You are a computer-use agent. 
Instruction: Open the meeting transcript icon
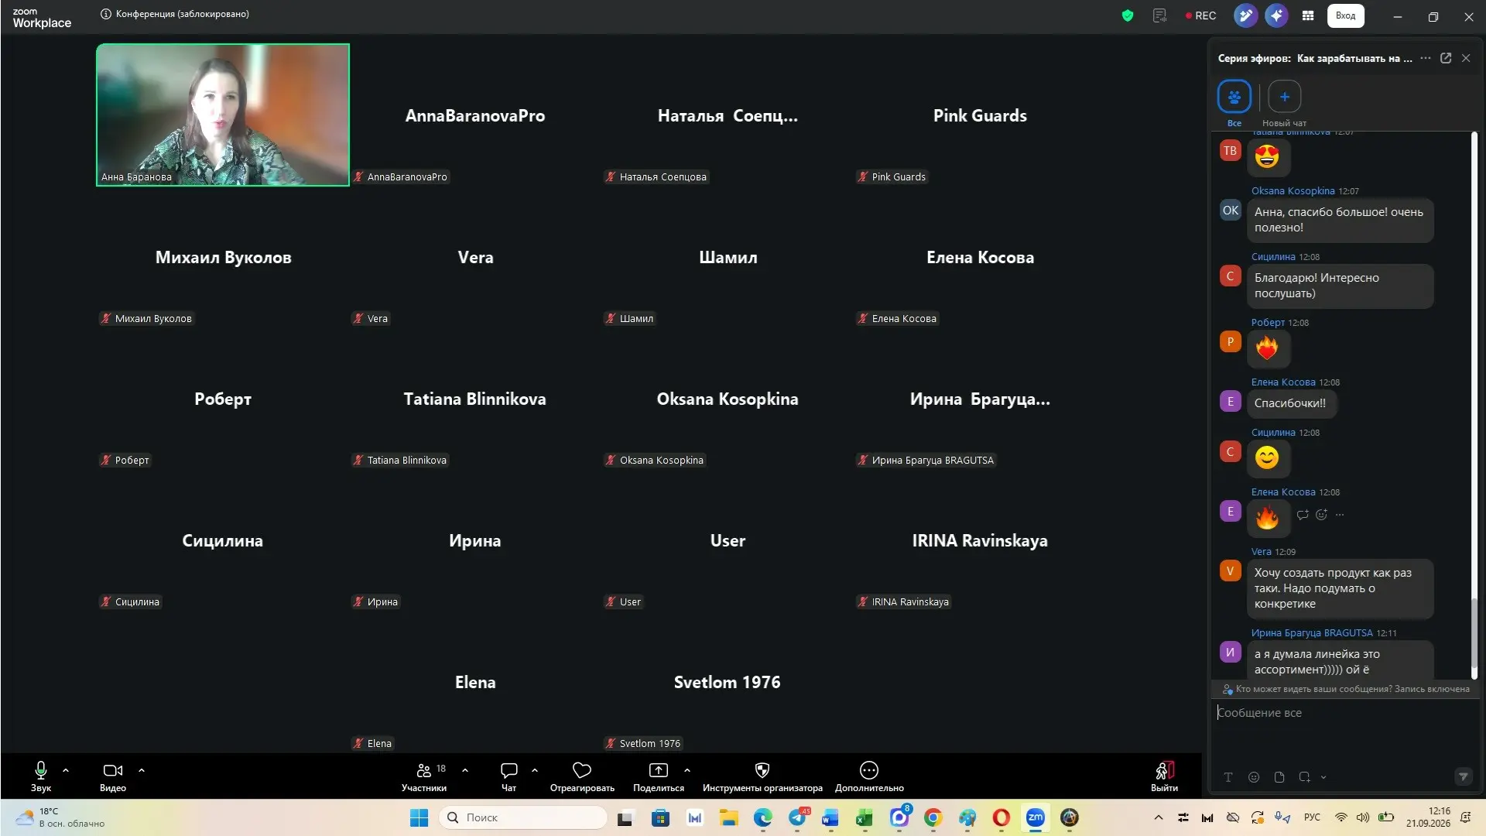[1159, 15]
